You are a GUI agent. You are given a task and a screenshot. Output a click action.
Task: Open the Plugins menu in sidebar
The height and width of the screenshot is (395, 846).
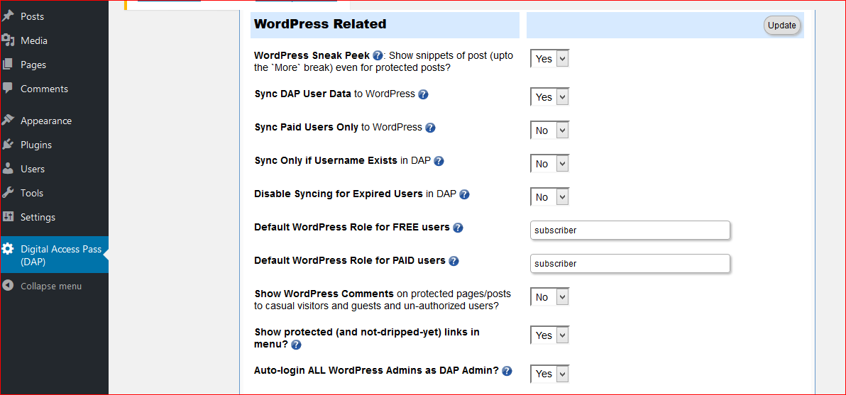(x=36, y=145)
